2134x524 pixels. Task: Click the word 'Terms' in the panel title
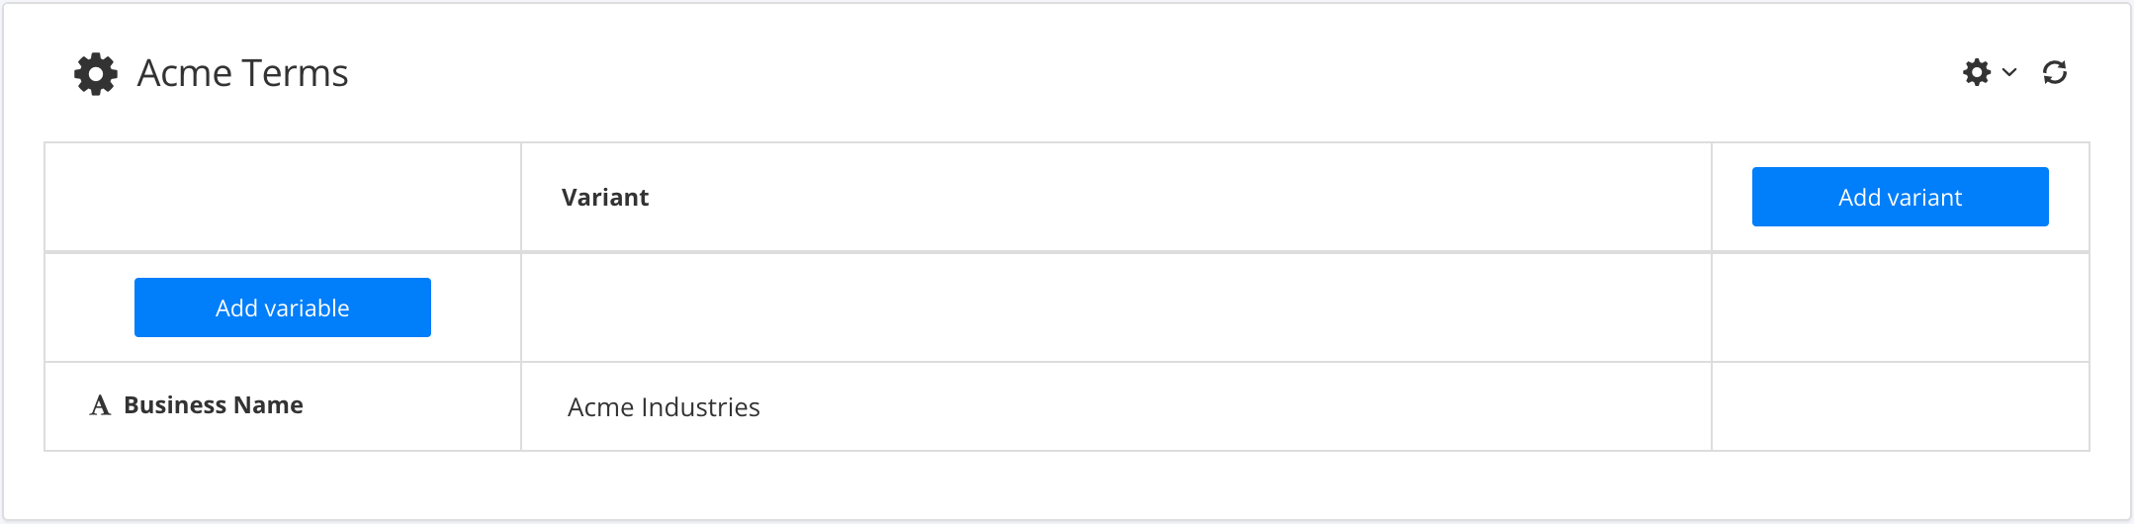pyautogui.click(x=295, y=73)
